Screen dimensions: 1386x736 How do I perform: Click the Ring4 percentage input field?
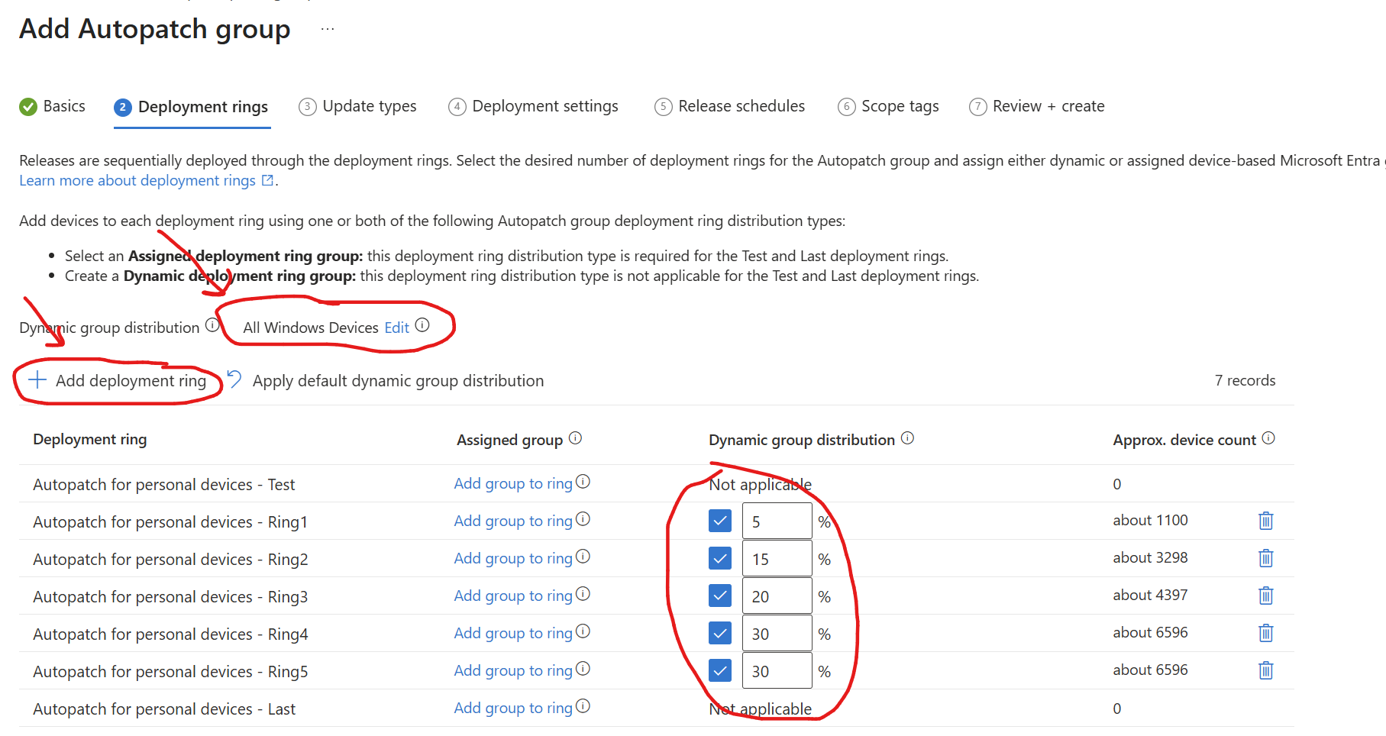tap(777, 633)
